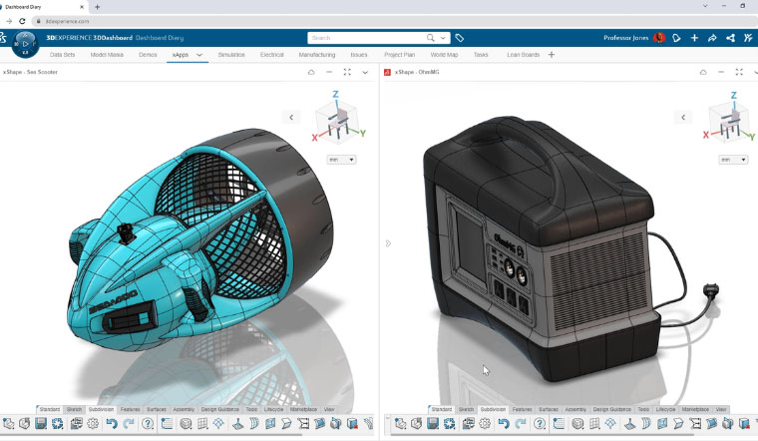Switch to Model Mania dashboard tab
The height and width of the screenshot is (441, 758).
pos(107,55)
